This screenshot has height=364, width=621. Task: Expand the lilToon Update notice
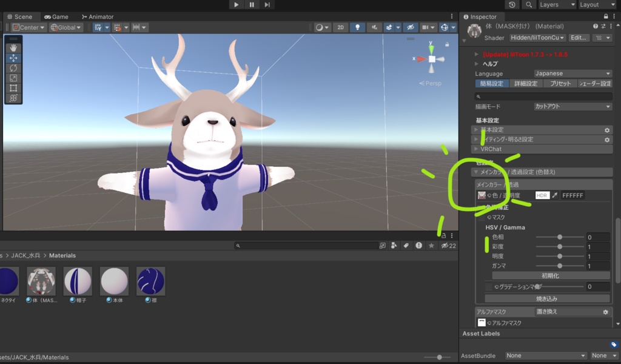pyautogui.click(x=477, y=54)
